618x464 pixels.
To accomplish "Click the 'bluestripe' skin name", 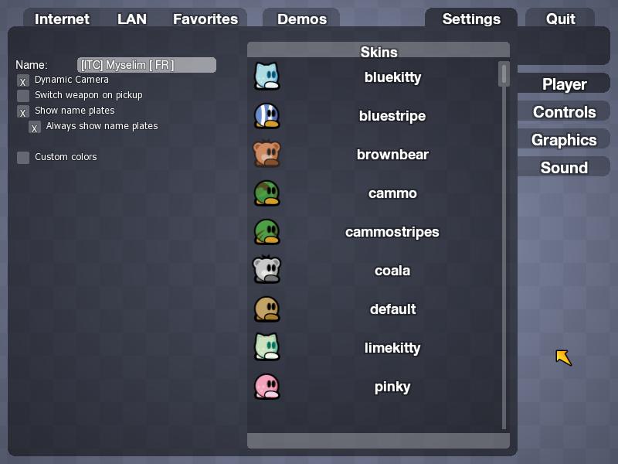I will tap(392, 116).
